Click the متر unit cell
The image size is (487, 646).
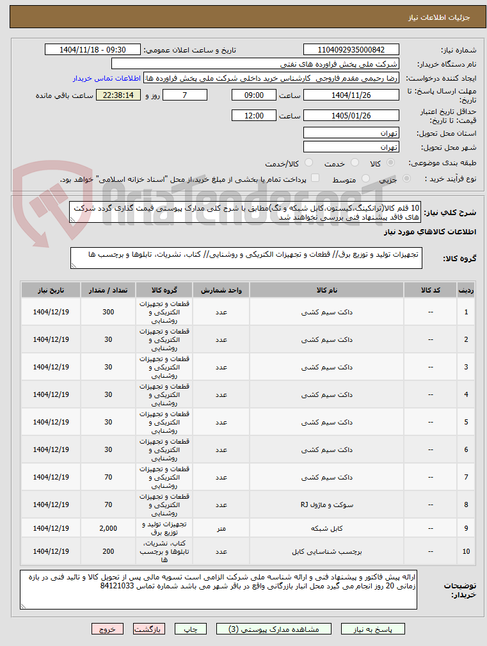pyautogui.click(x=221, y=528)
